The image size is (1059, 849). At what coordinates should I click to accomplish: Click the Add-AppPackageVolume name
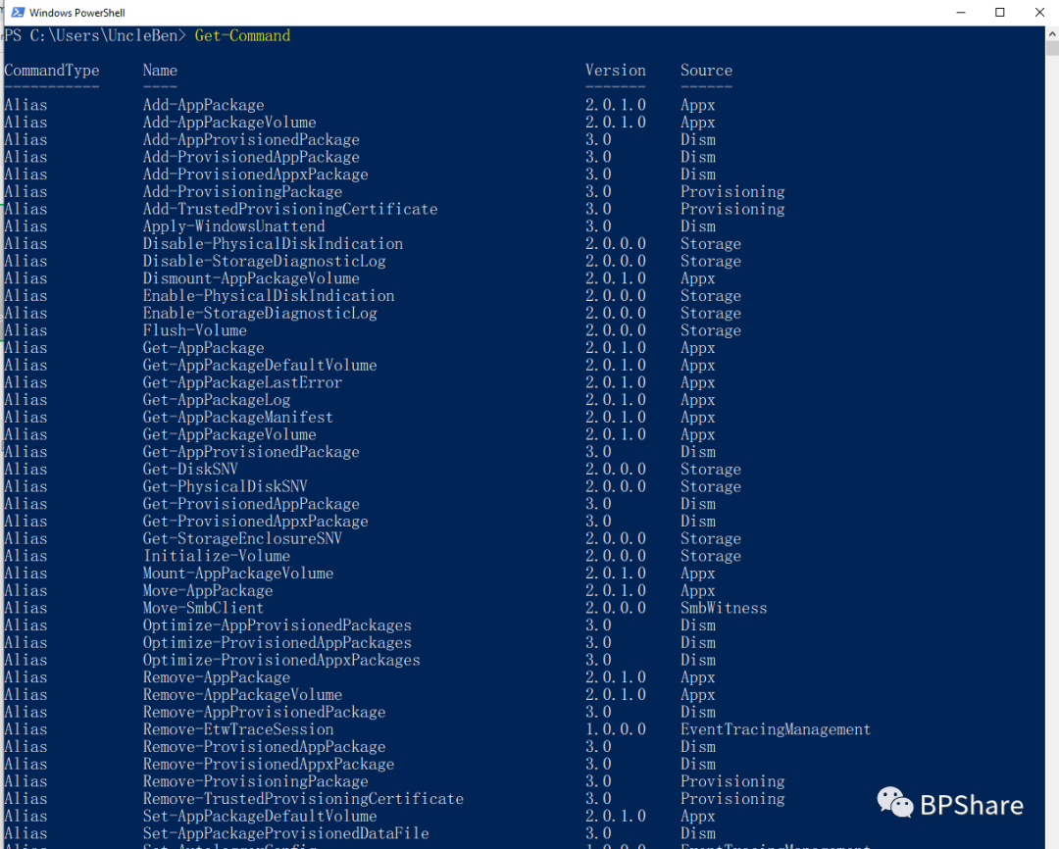[x=229, y=123]
